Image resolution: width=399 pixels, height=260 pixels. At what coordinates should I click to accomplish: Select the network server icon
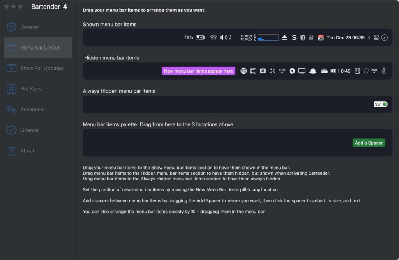point(282,71)
